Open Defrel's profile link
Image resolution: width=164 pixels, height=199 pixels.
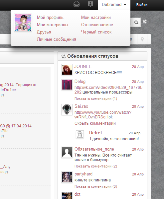click(x=95, y=133)
